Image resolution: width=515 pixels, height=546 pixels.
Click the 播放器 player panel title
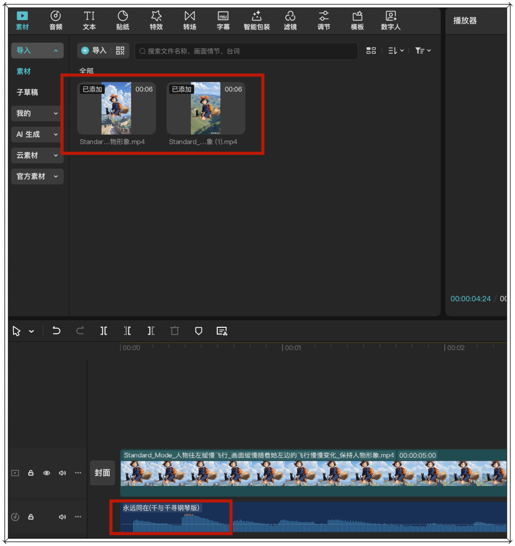tap(465, 20)
